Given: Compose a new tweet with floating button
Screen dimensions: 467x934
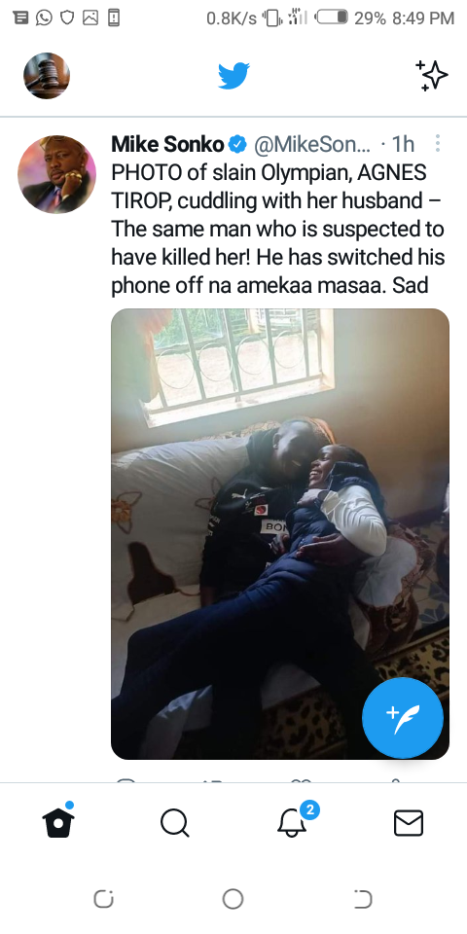Looking at the screenshot, I should pos(403,718).
